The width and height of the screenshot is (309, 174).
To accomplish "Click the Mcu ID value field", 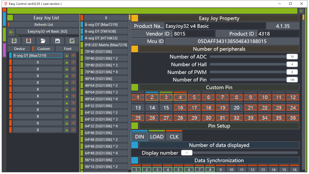I will tap(232, 41).
